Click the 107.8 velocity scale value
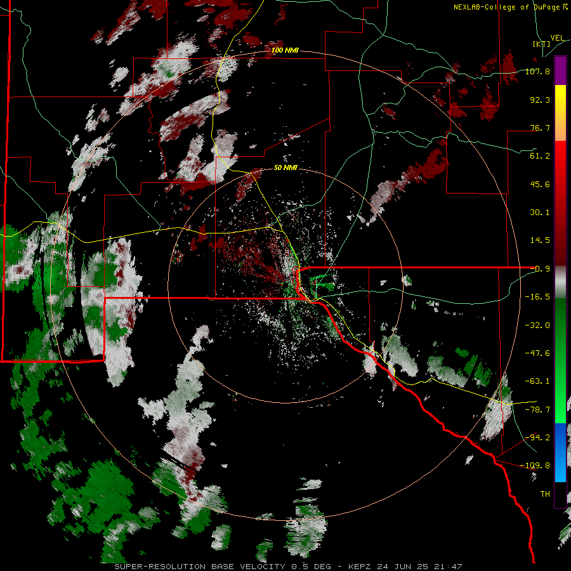Image resolution: width=571 pixels, height=571 pixels. (x=537, y=71)
